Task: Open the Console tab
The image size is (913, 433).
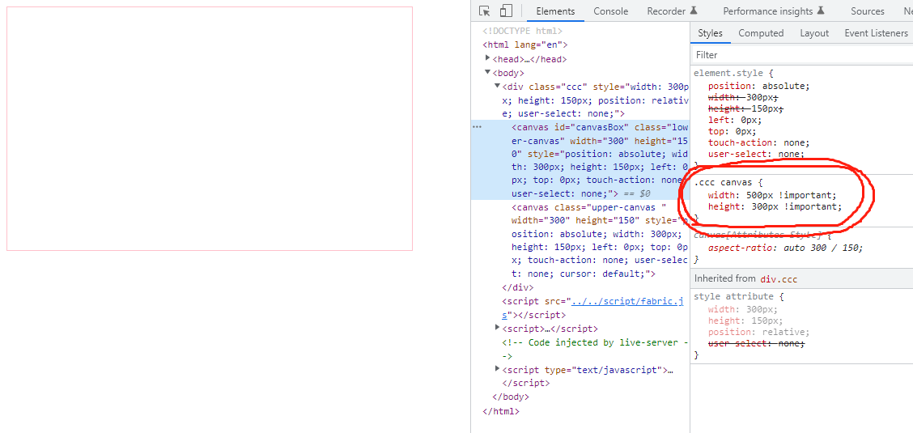Action: tap(611, 11)
